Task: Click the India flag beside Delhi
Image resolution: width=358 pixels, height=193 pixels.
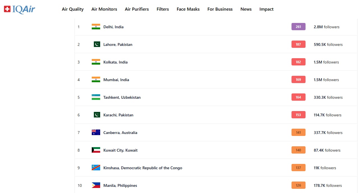Action: coord(96,27)
